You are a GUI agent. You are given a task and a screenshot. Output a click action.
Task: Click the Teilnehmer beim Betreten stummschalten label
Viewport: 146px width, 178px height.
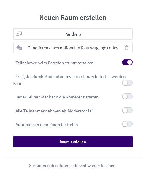point(55,63)
